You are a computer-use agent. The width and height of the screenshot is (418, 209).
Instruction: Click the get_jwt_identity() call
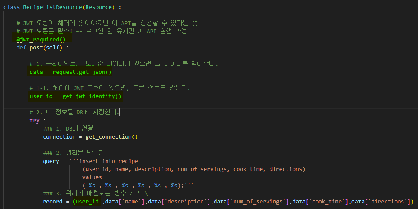(92, 96)
